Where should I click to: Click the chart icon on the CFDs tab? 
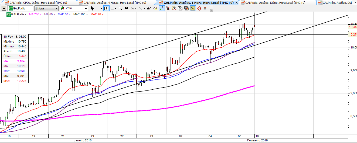(7, 2)
